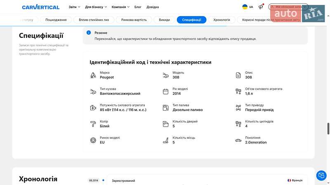
Task: Click the carVertical logo
Action: pos(40,7)
